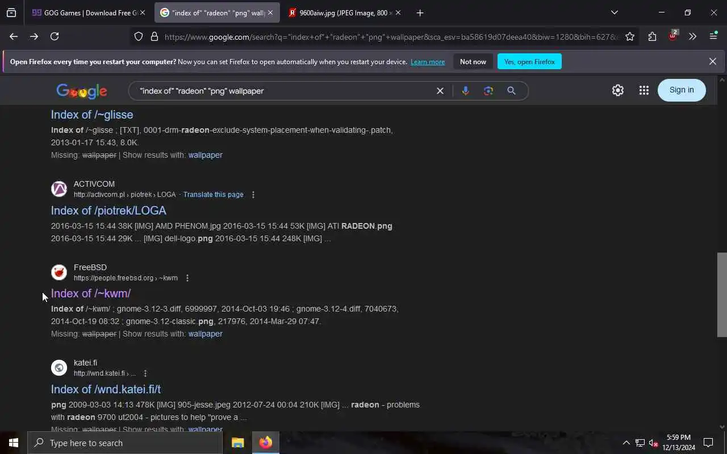Open the Extensions puzzle icon
The height and width of the screenshot is (454, 727).
652,36
